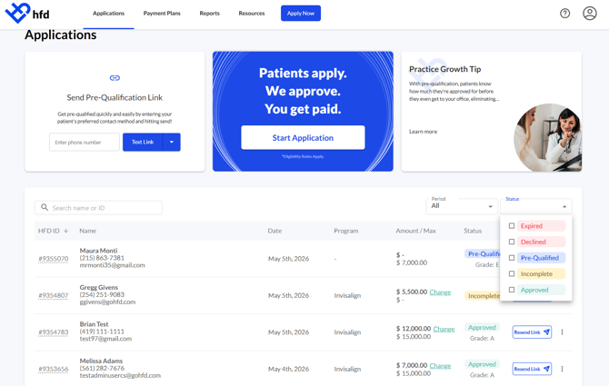This screenshot has height=386, width=609.
Task: Open three-dot menu for Melissa Adams row
Action: [562, 369]
